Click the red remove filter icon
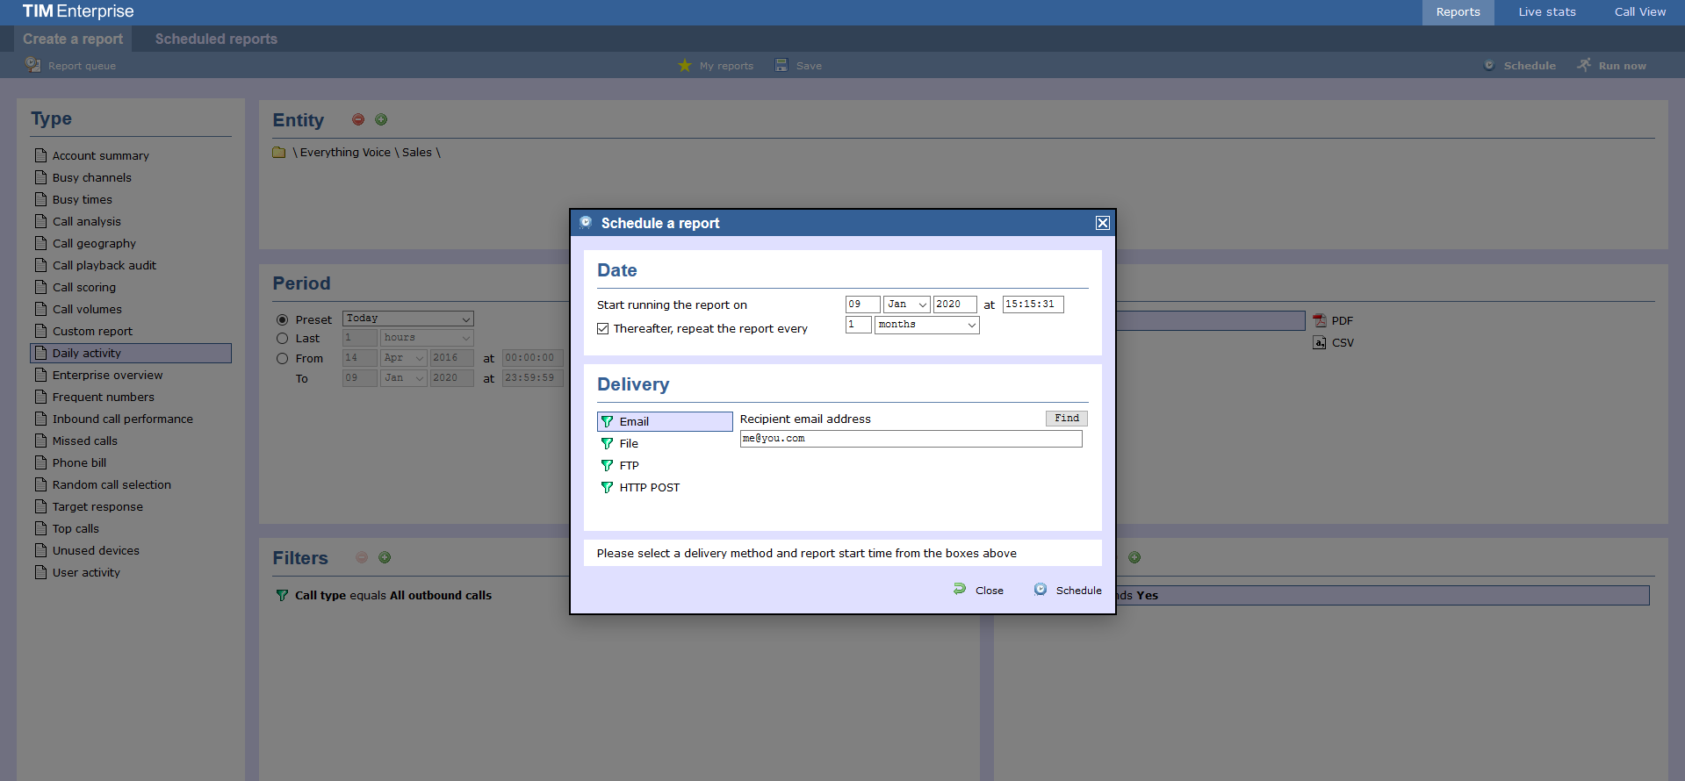Screen dimensions: 1685x781 362,557
